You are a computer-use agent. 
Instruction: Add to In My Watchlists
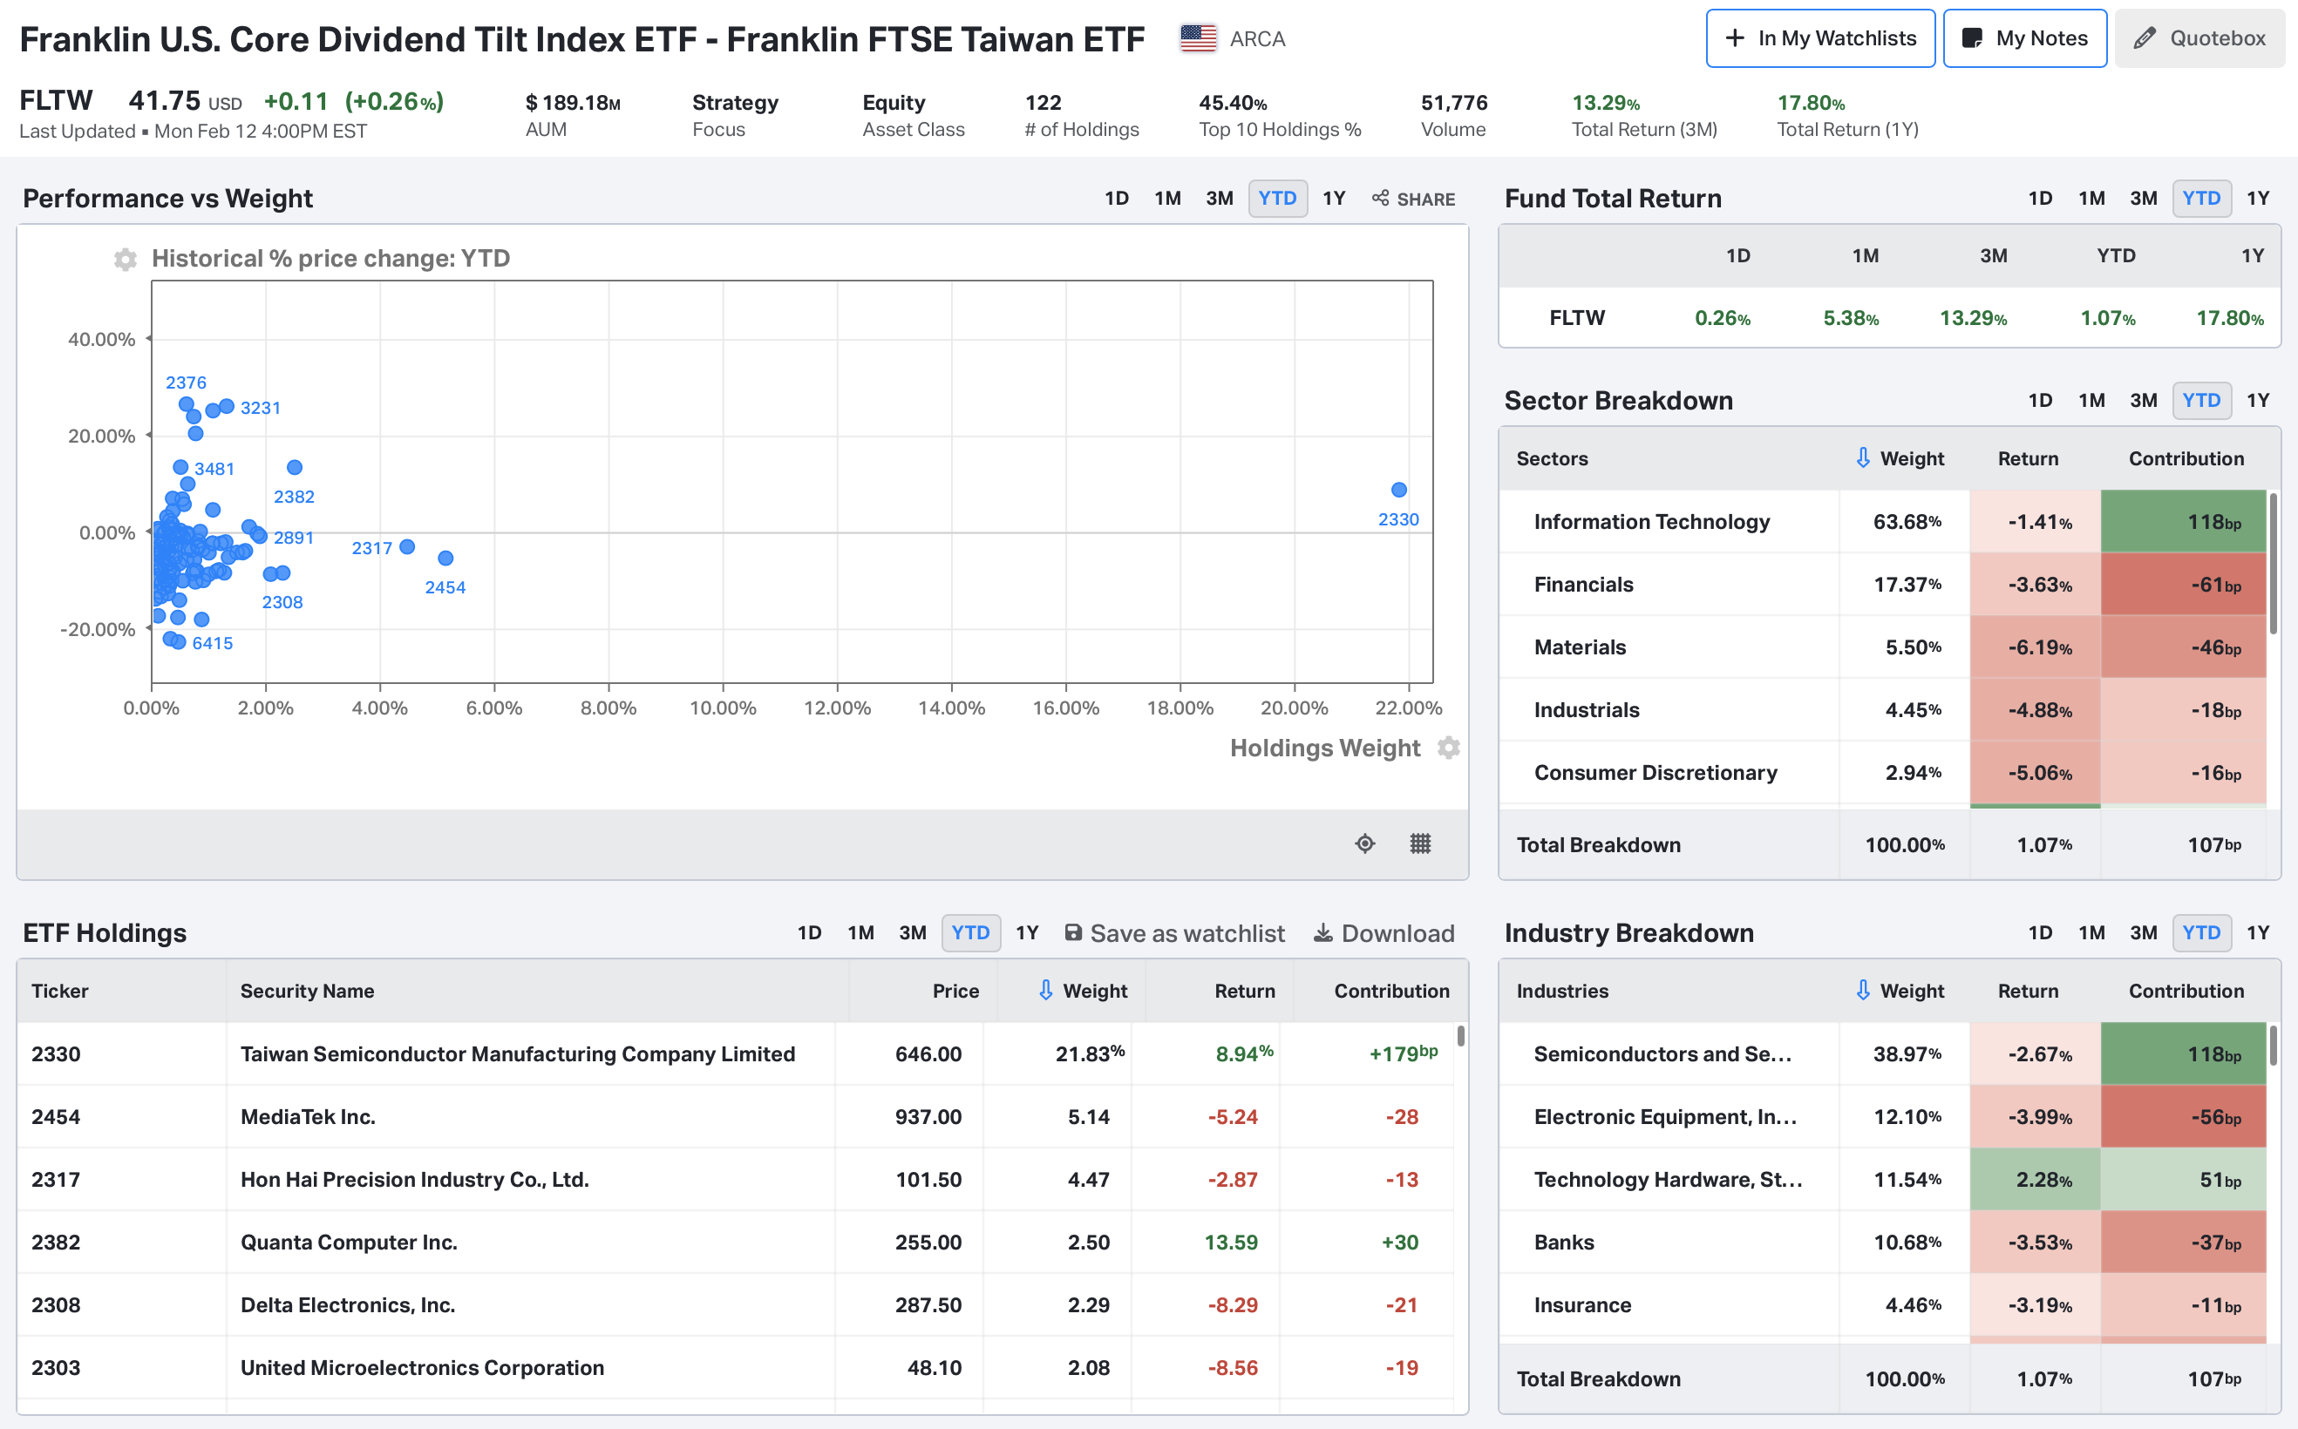[1820, 38]
